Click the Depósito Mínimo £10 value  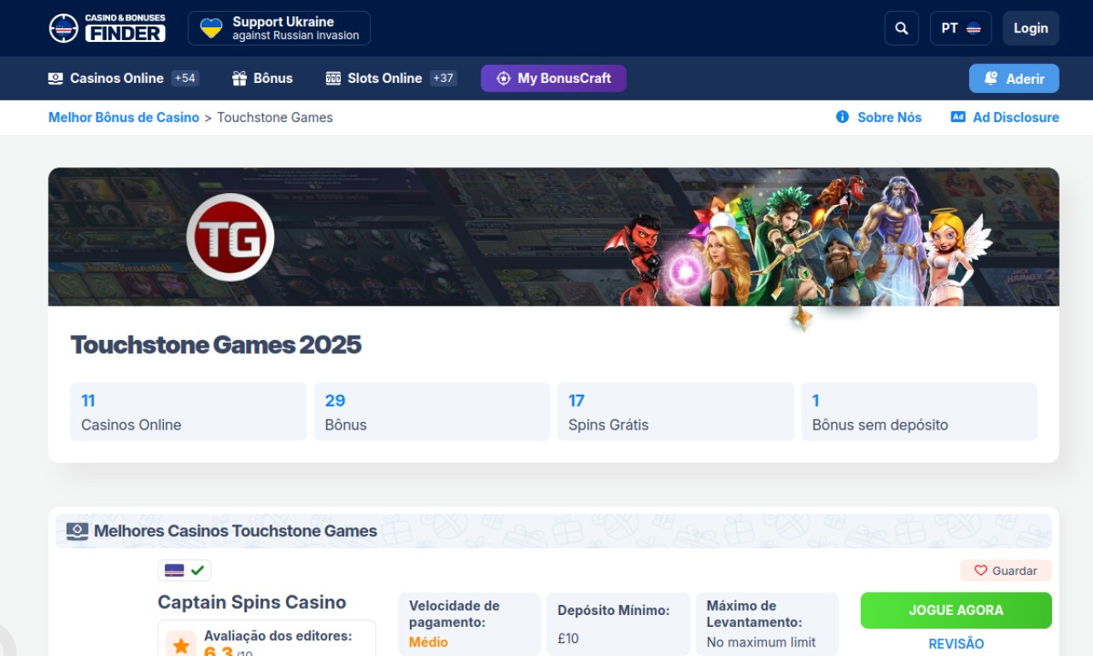click(568, 638)
